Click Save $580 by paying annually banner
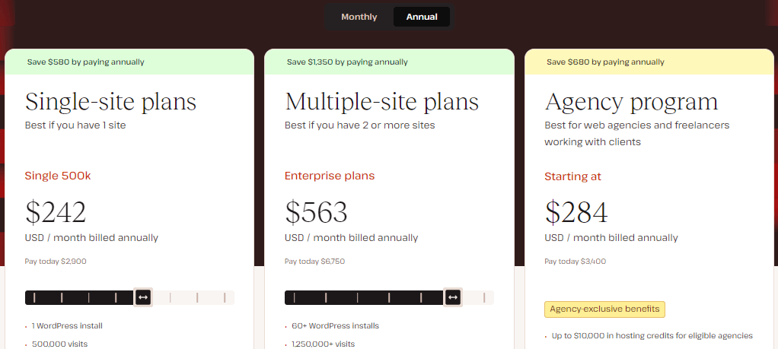The image size is (778, 349). coord(129,62)
